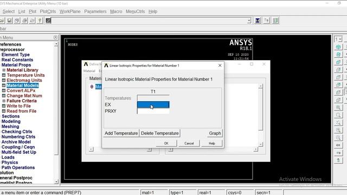
Task: Click the Pan Left arrow icon
Action: (338, 145)
